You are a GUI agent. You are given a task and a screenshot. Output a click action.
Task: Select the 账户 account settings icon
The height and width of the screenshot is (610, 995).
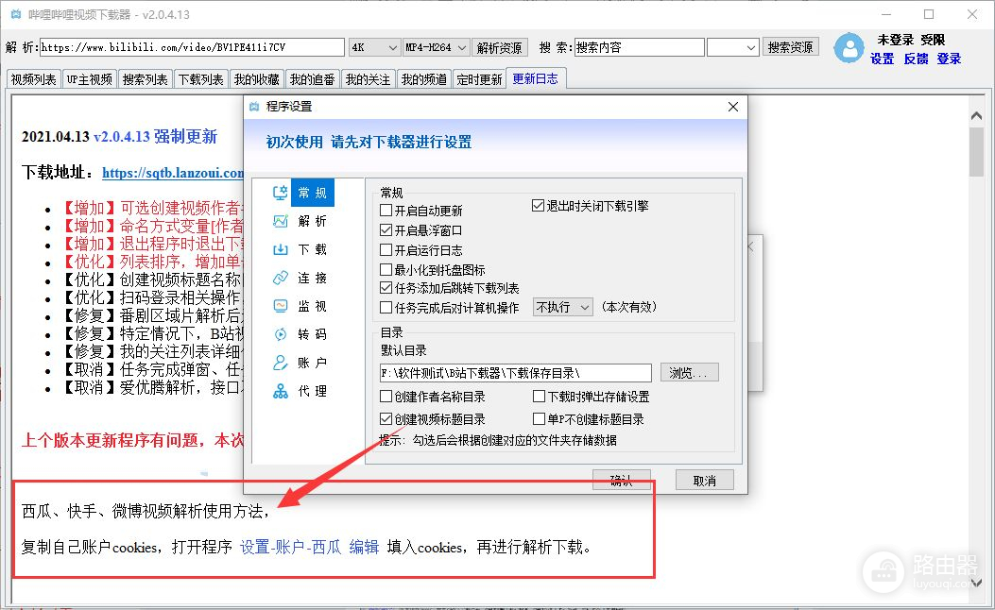(x=280, y=363)
